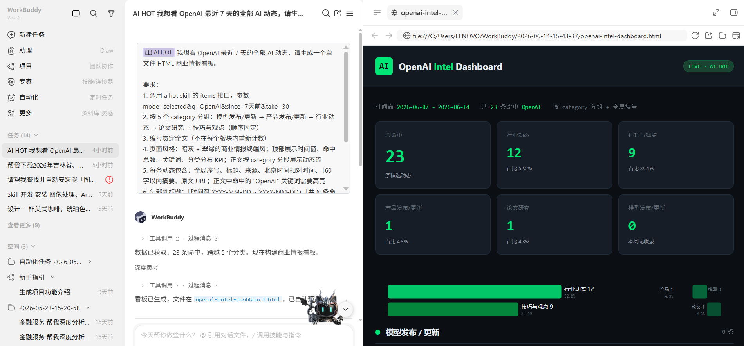
Task: Open dashboard in external browser
Action: (709, 36)
